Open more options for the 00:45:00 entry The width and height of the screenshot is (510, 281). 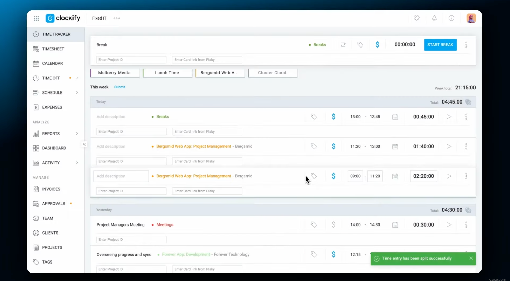[x=466, y=117]
